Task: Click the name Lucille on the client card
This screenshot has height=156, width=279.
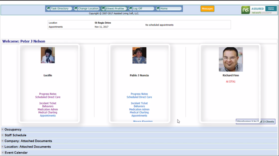Action: tap(48, 75)
